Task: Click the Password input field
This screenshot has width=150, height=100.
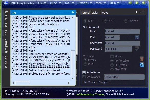Action: pos(119,49)
